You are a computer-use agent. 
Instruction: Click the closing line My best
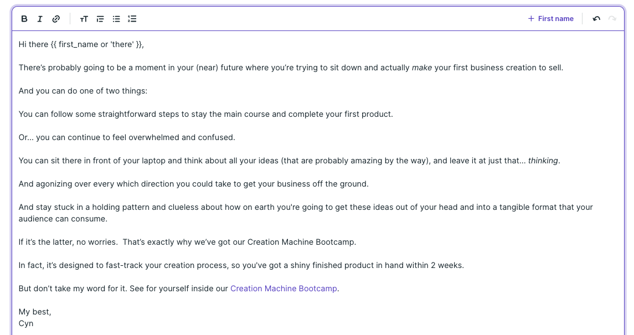pos(33,312)
